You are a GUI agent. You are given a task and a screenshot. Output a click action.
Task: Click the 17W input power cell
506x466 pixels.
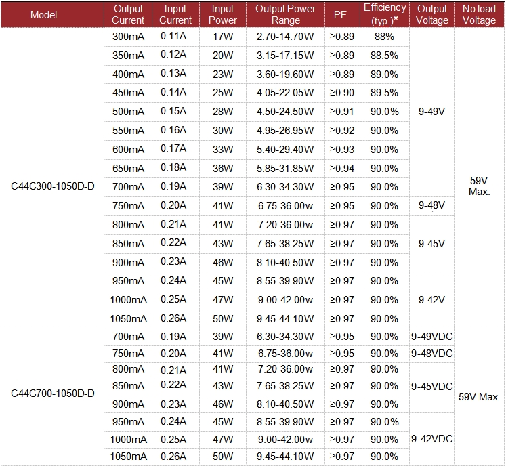(223, 37)
